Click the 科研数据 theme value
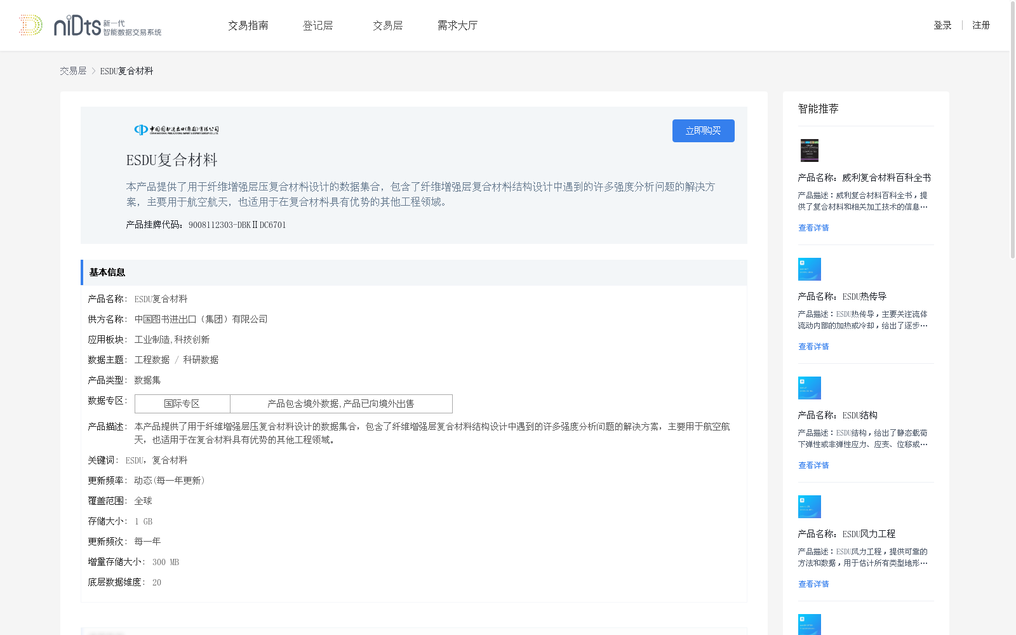This screenshot has width=1016, height=635. coord(201,360)
